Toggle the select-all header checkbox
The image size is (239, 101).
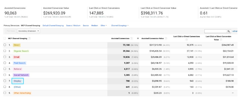(x=5, y=39)
